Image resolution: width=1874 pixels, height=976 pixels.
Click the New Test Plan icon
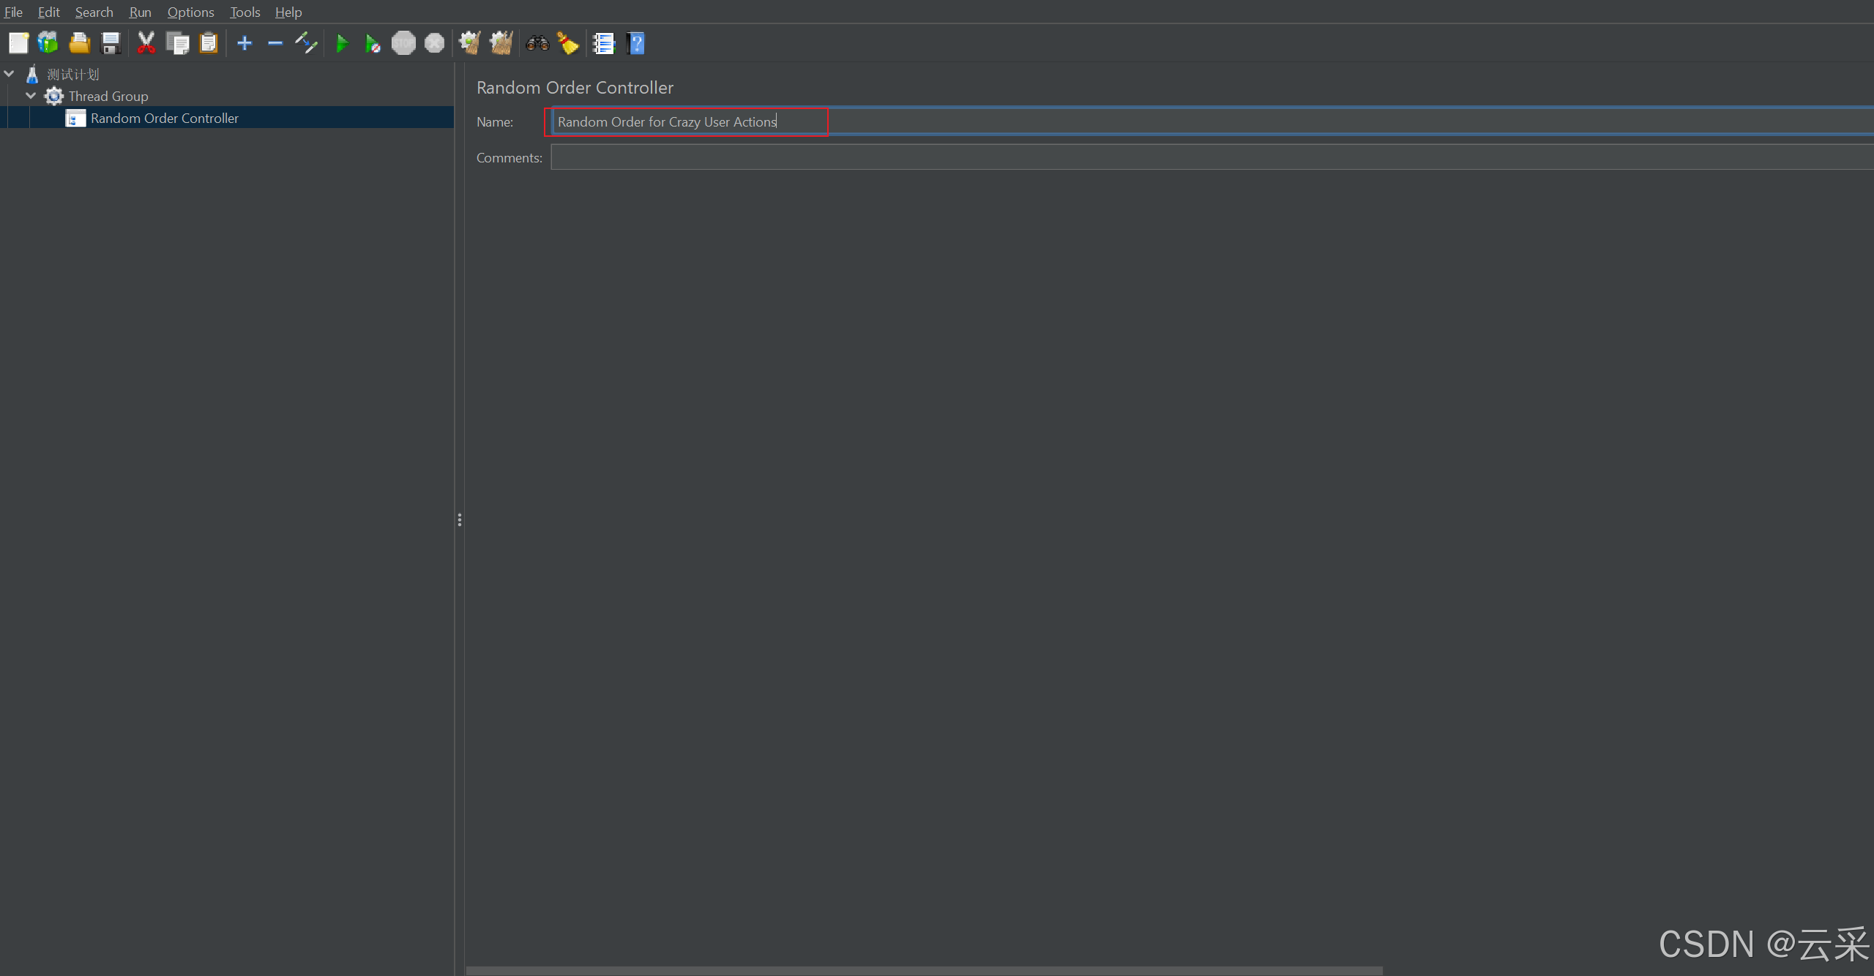coord(18,43)
